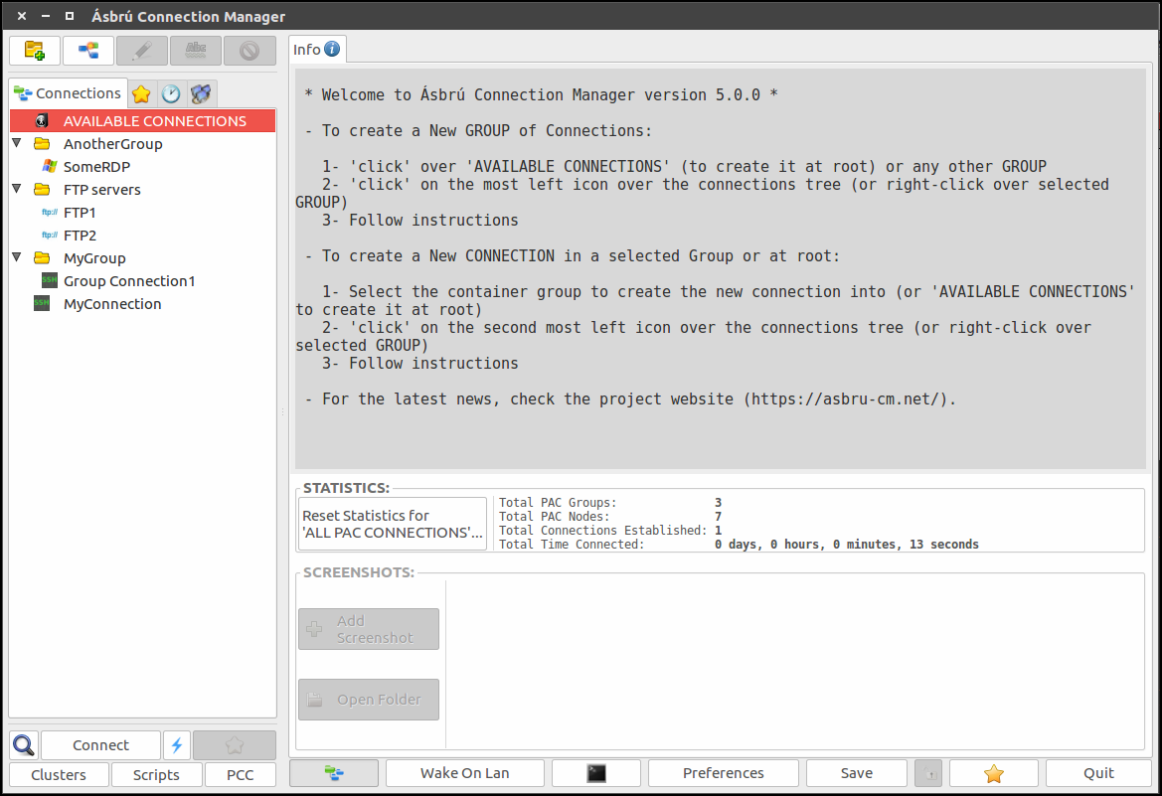Click the ftp:// icon beside FTP1
1162x796 pixels.
pos(50,212)
